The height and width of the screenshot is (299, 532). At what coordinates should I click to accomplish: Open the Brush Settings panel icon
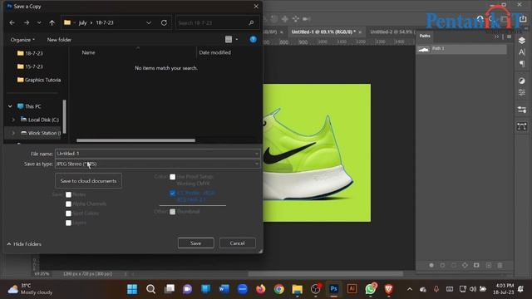[x=522, y=110]
